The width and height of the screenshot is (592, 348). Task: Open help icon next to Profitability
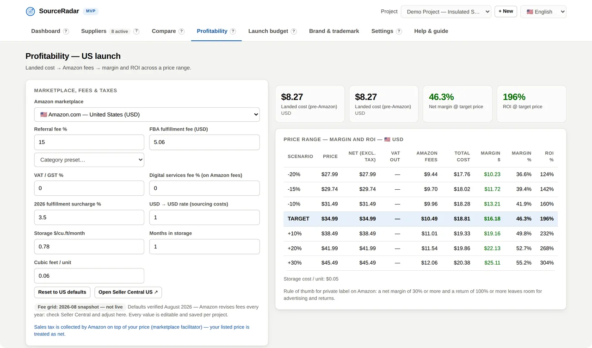click(x=233, y=31)
